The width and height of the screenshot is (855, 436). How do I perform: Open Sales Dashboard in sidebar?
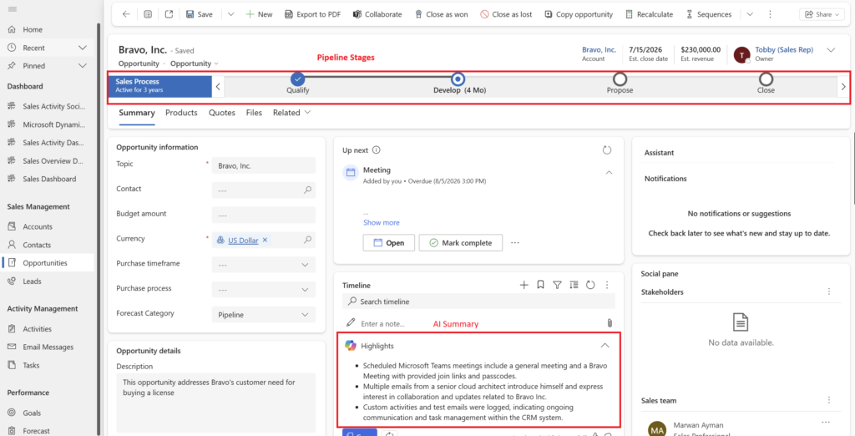point(48,179)
